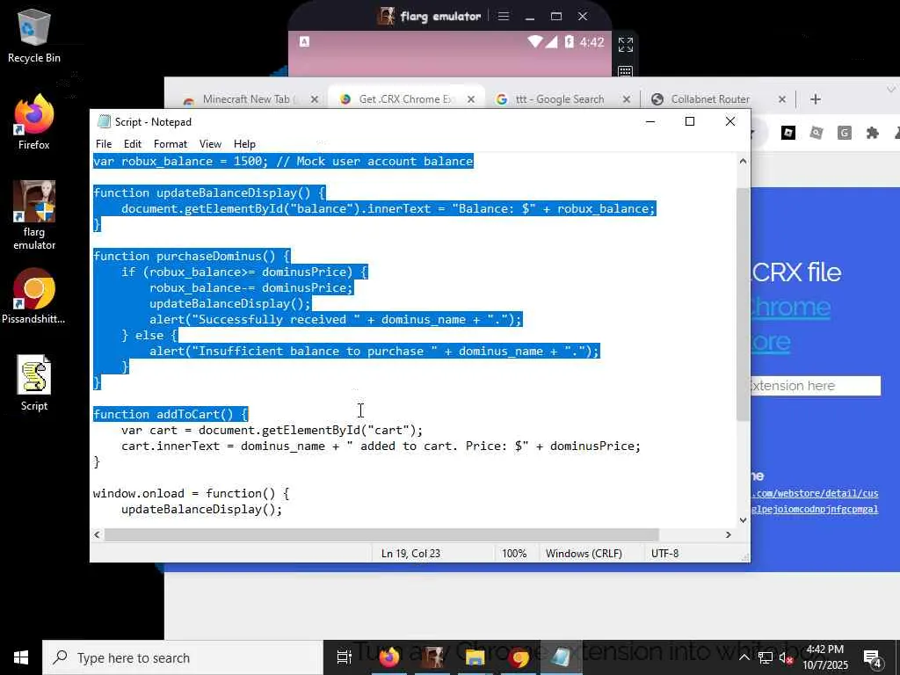Viewport: 900px width, 675px height.
Task: Click the taskbar search box
Action: pos(183,657)
